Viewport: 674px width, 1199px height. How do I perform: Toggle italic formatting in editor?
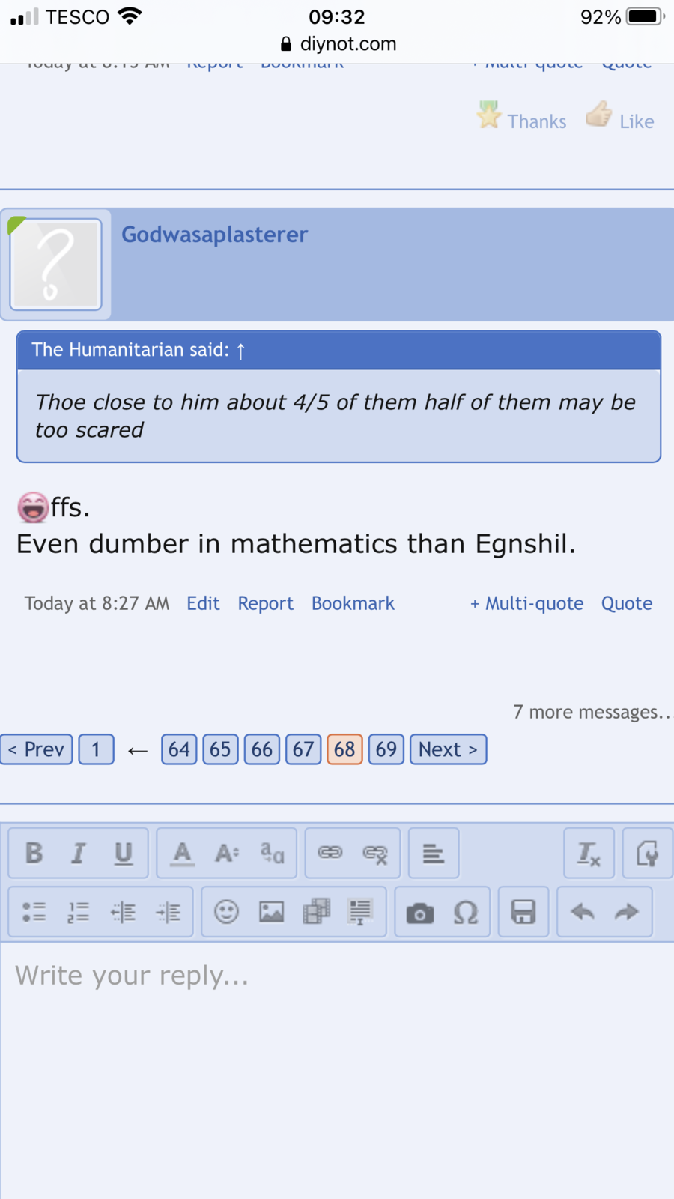[78, 853]
